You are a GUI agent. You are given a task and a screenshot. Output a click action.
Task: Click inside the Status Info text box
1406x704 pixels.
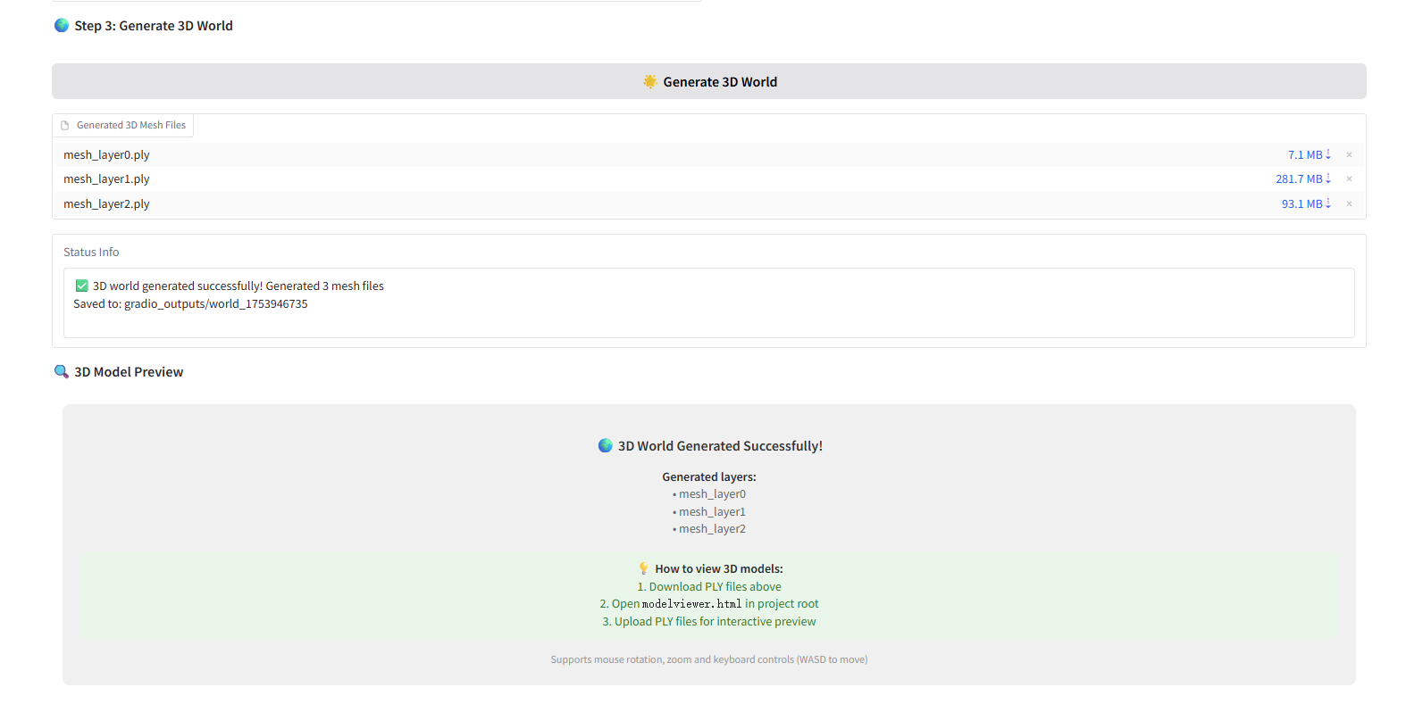click(708, 319)
